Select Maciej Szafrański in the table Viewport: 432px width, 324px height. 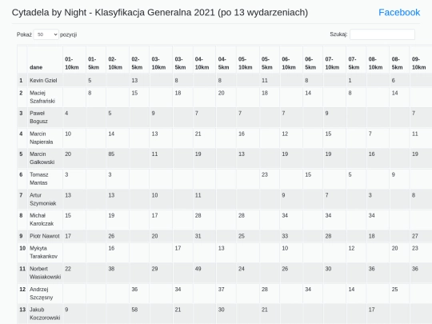pos(42,97)
